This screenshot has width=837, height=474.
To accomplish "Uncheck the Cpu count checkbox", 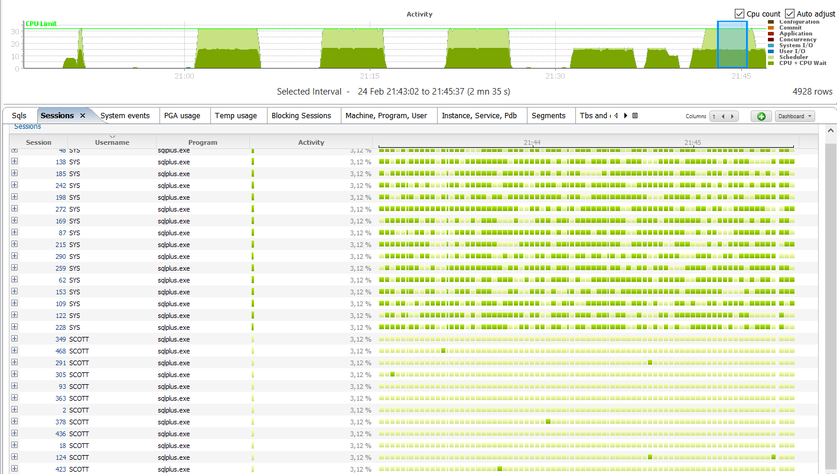I will pos(740,14).
